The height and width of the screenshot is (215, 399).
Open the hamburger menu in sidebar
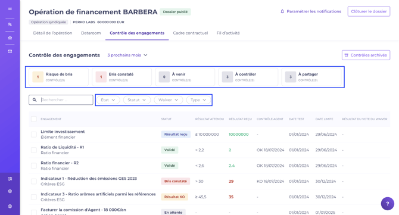(10, 9)
